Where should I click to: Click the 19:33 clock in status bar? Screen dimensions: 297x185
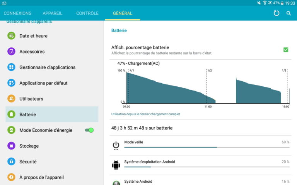point(290,3)
